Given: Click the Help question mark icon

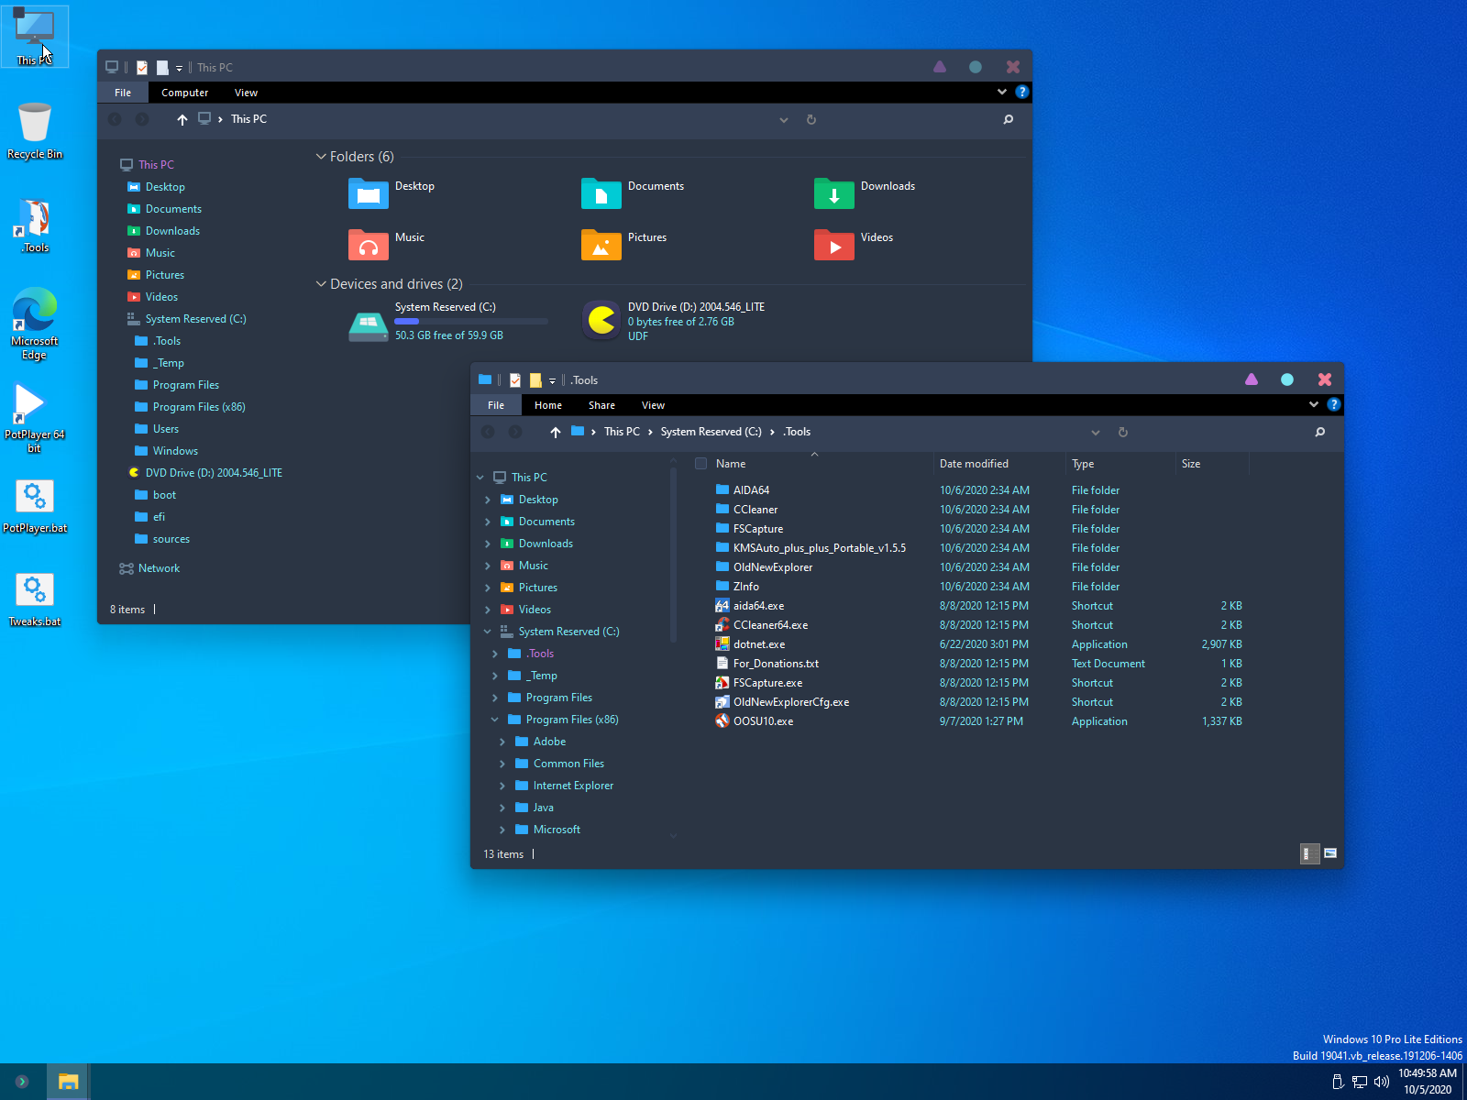Looking at the screenshot, I should 1335,404.
